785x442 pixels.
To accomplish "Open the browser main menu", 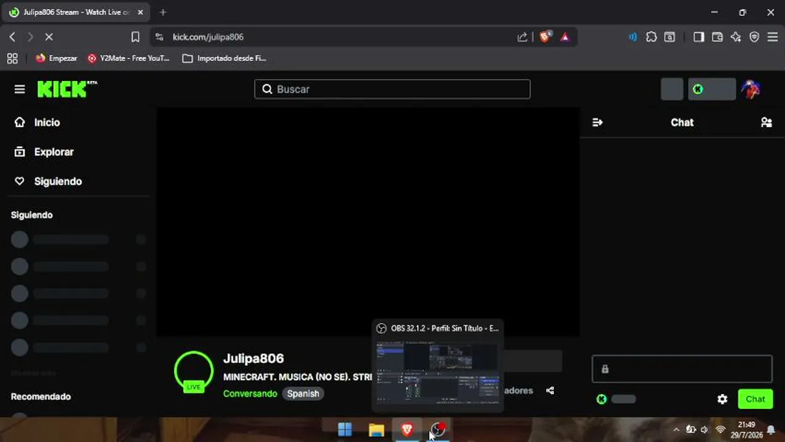I will click(x=773, y=37).
